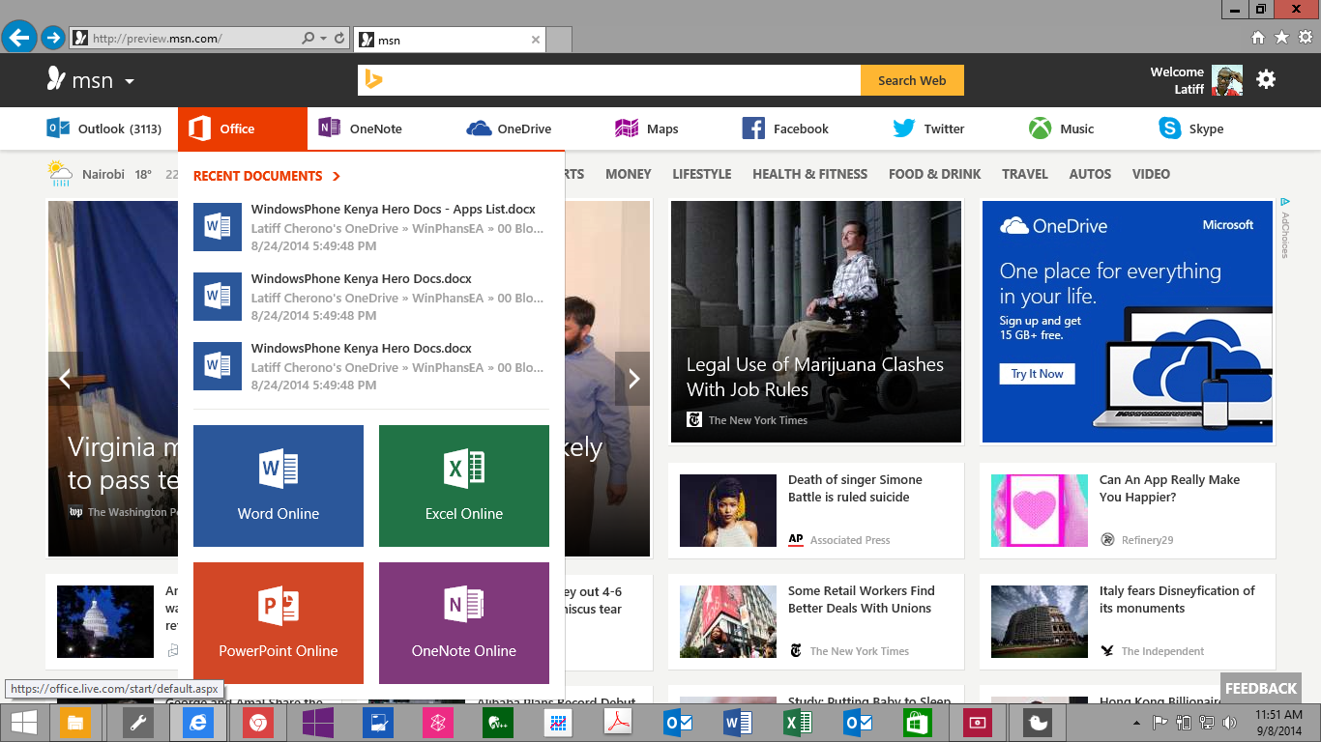Viewport: 1321px width, 742px height.
Task: Click Word icon of Apps List.docx
Action: (218, 227)
